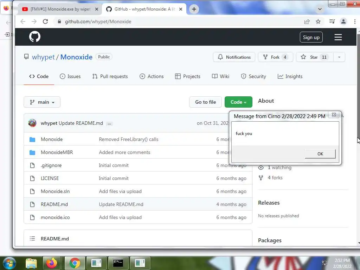Open the Actions tab
Screen dimensions: 360x270
152,76
